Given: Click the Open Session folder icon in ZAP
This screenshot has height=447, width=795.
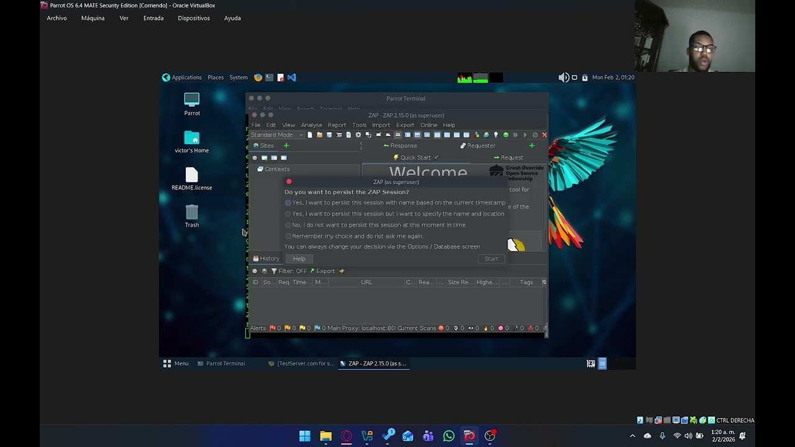Looking at the screenshot, I should point(319,135).
